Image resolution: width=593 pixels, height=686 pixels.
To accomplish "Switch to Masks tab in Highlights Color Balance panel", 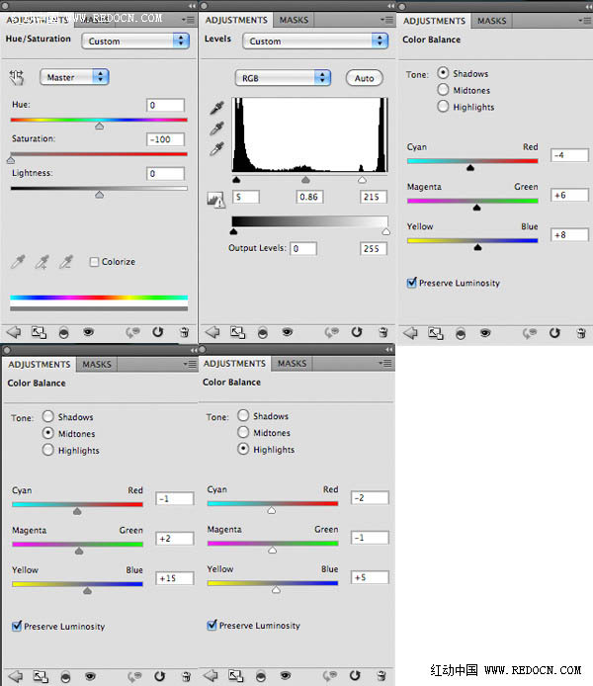I will coord(292,364).
